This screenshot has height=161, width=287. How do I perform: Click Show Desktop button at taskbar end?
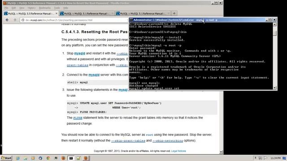[x=285, y=158]
